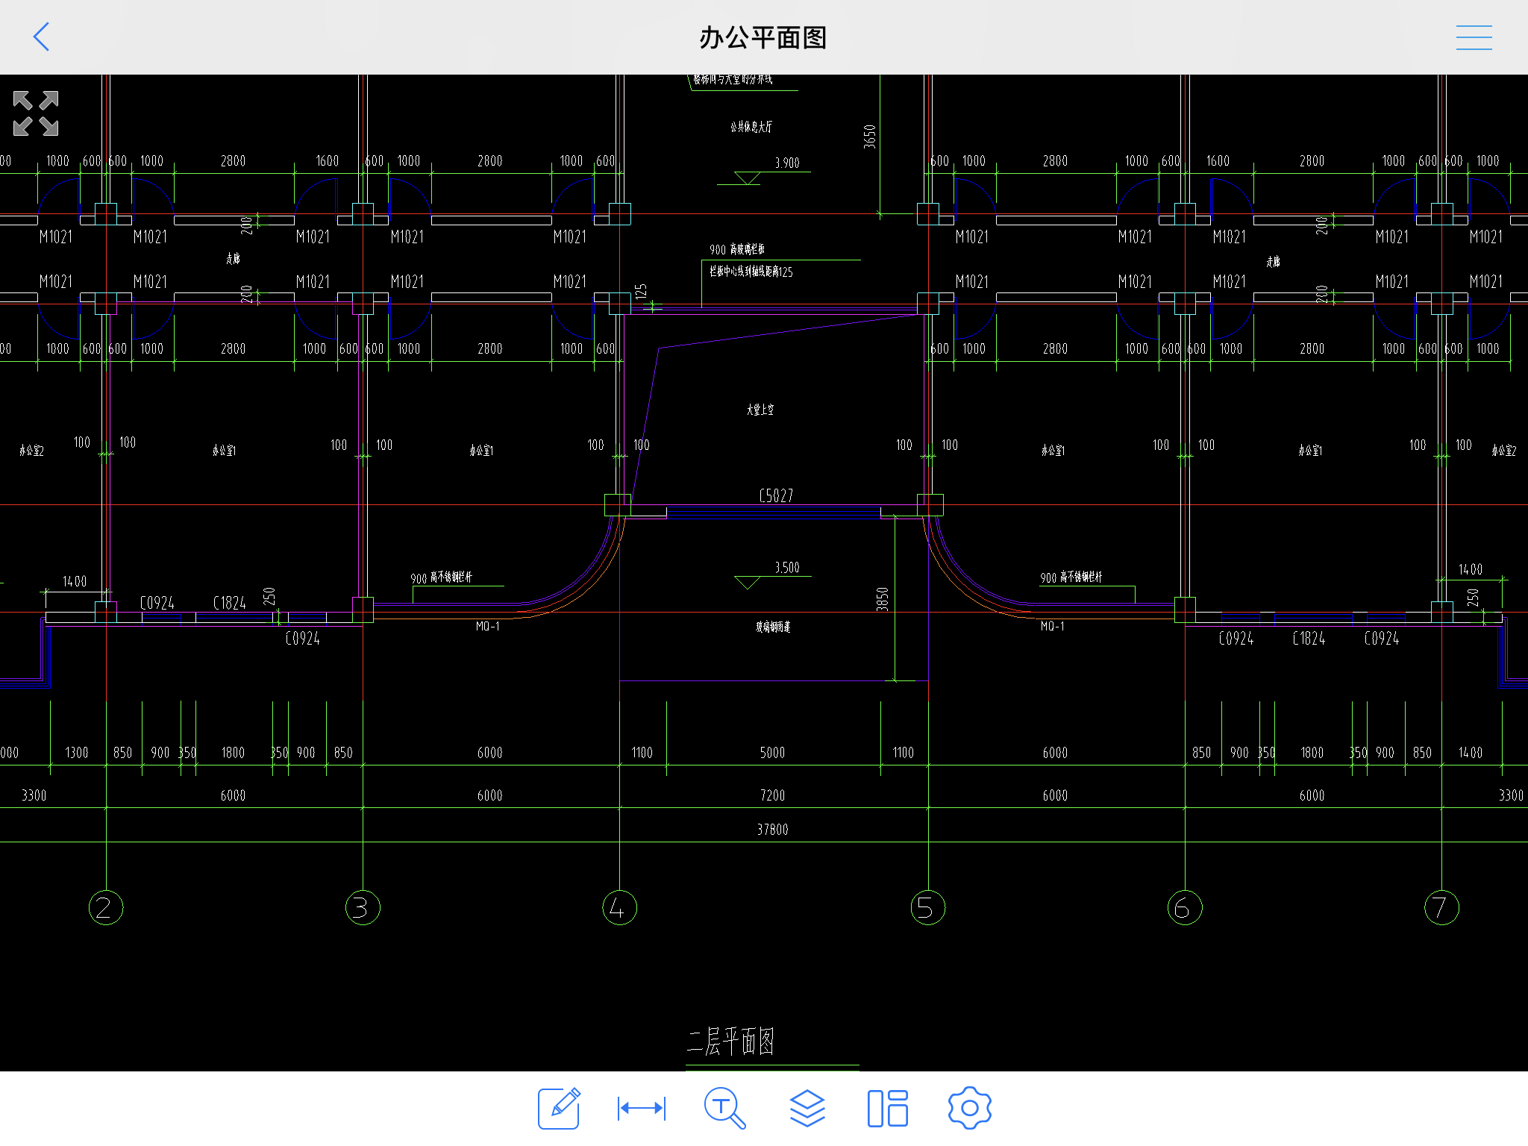This screenshot has width=1528, height=1146.
Task: Select the 办公室2 label at right edge
Action: pos(1504,451)
